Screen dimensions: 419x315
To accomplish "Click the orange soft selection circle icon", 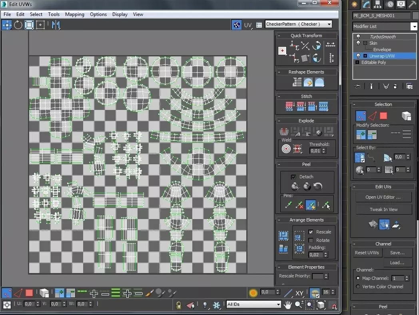I will 253,293.
